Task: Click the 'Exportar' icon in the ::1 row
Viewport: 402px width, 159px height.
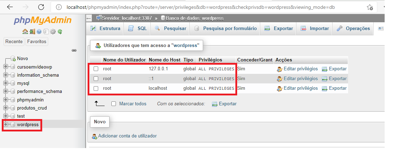Action: (325, 79)
